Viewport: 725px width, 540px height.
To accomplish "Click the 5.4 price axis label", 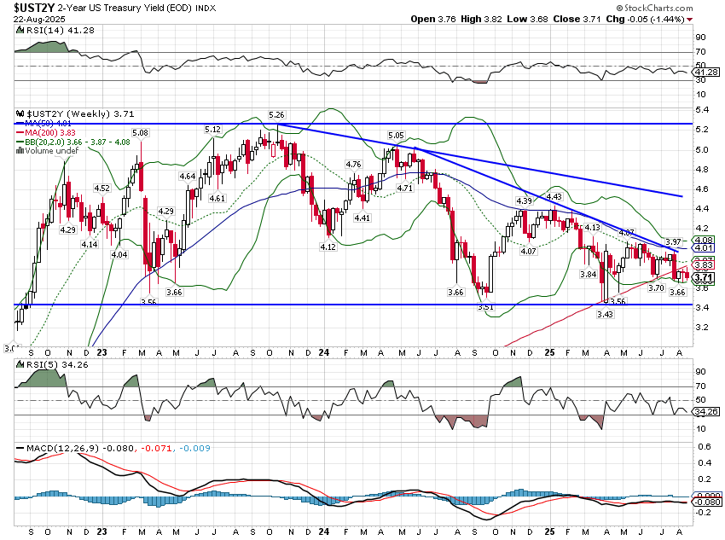I will coord(702,109).
